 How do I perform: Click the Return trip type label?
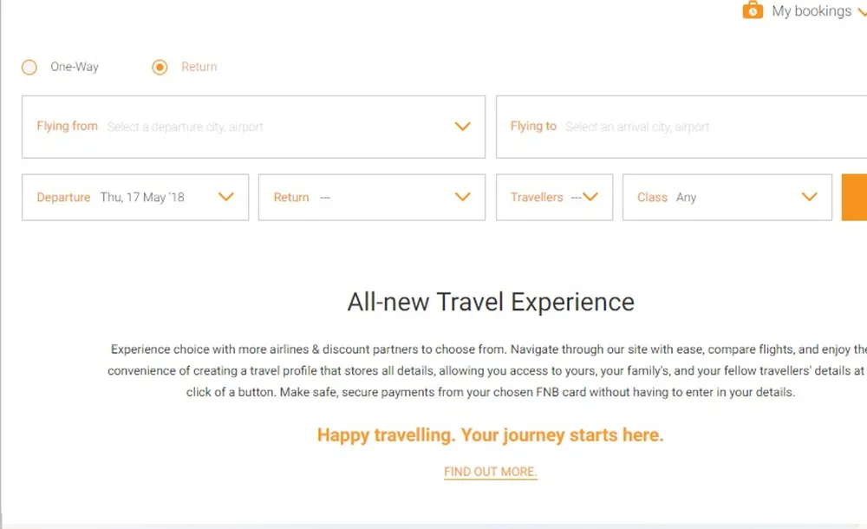pos(199,67)
